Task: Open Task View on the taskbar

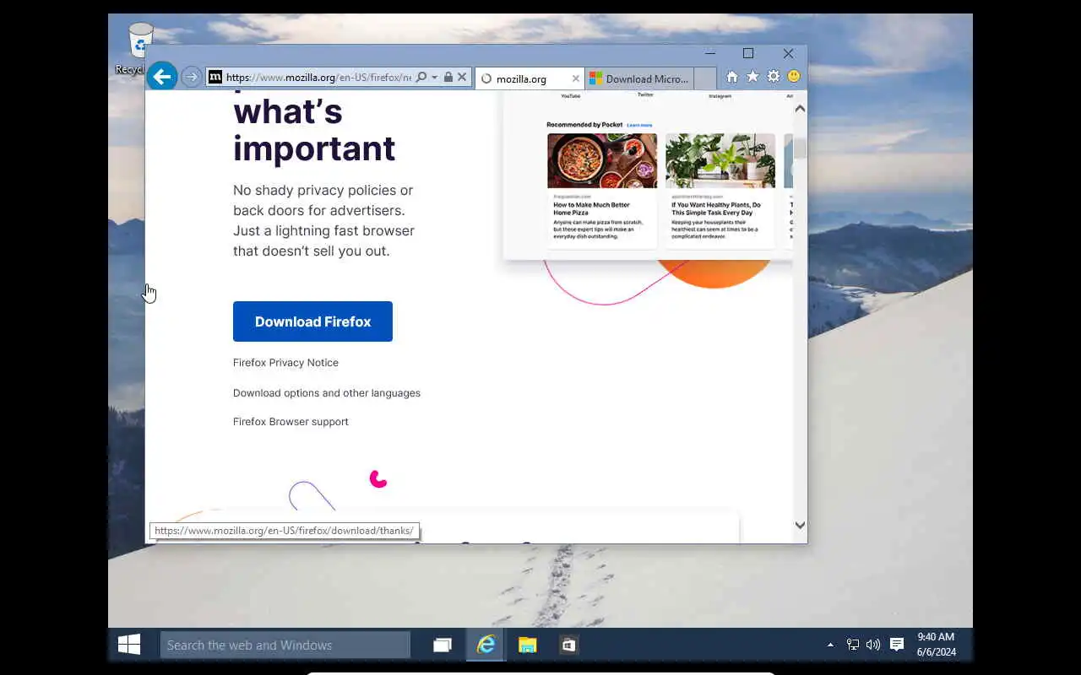Action: [443, 645]
